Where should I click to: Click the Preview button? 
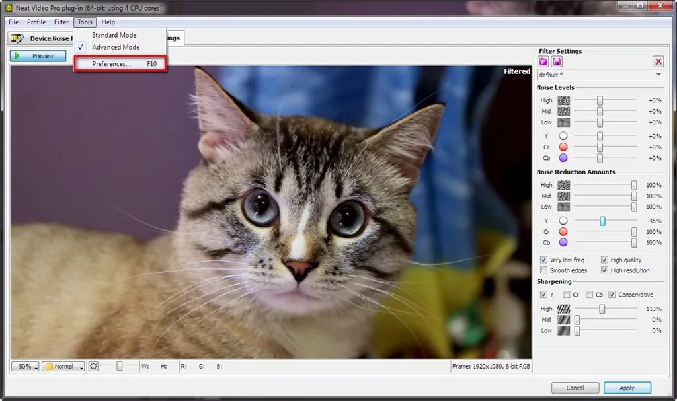tap(38, 55)
